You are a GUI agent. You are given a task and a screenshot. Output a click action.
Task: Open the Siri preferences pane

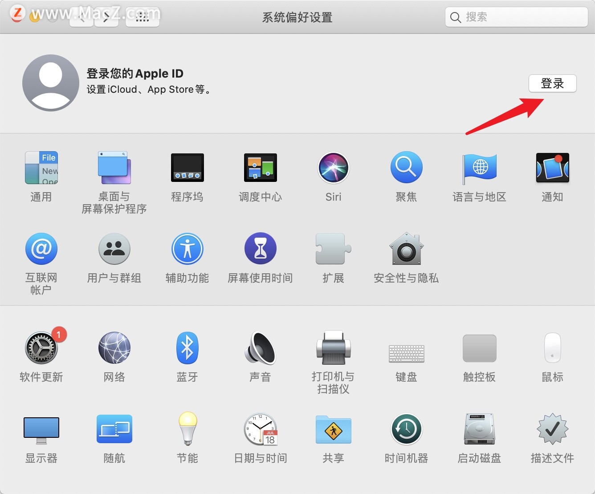tap(334, 168)
